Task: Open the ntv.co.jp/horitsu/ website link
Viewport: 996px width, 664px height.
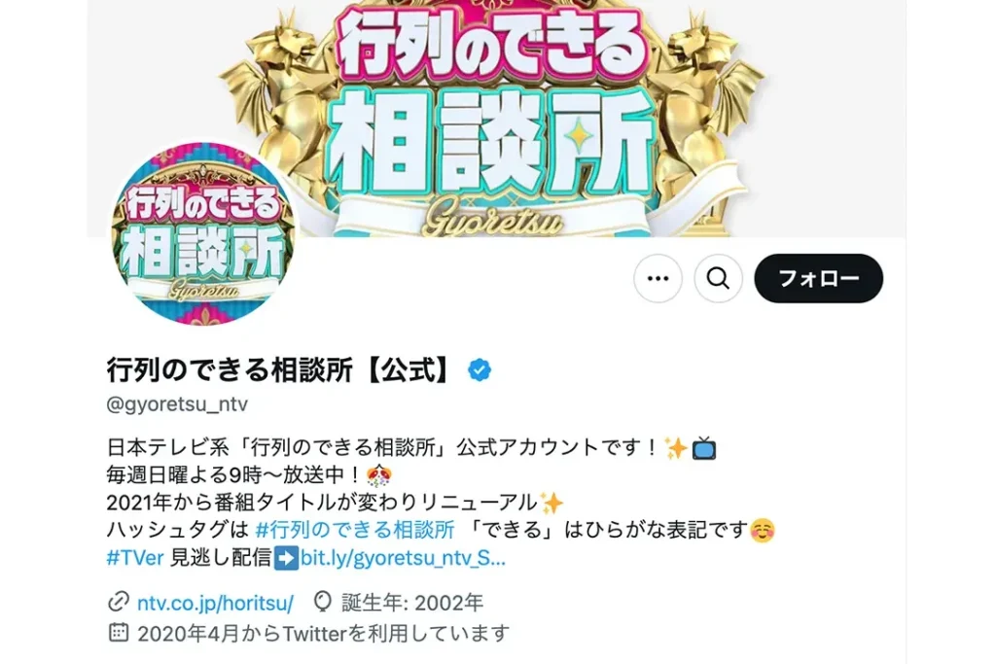Action: 215,603
